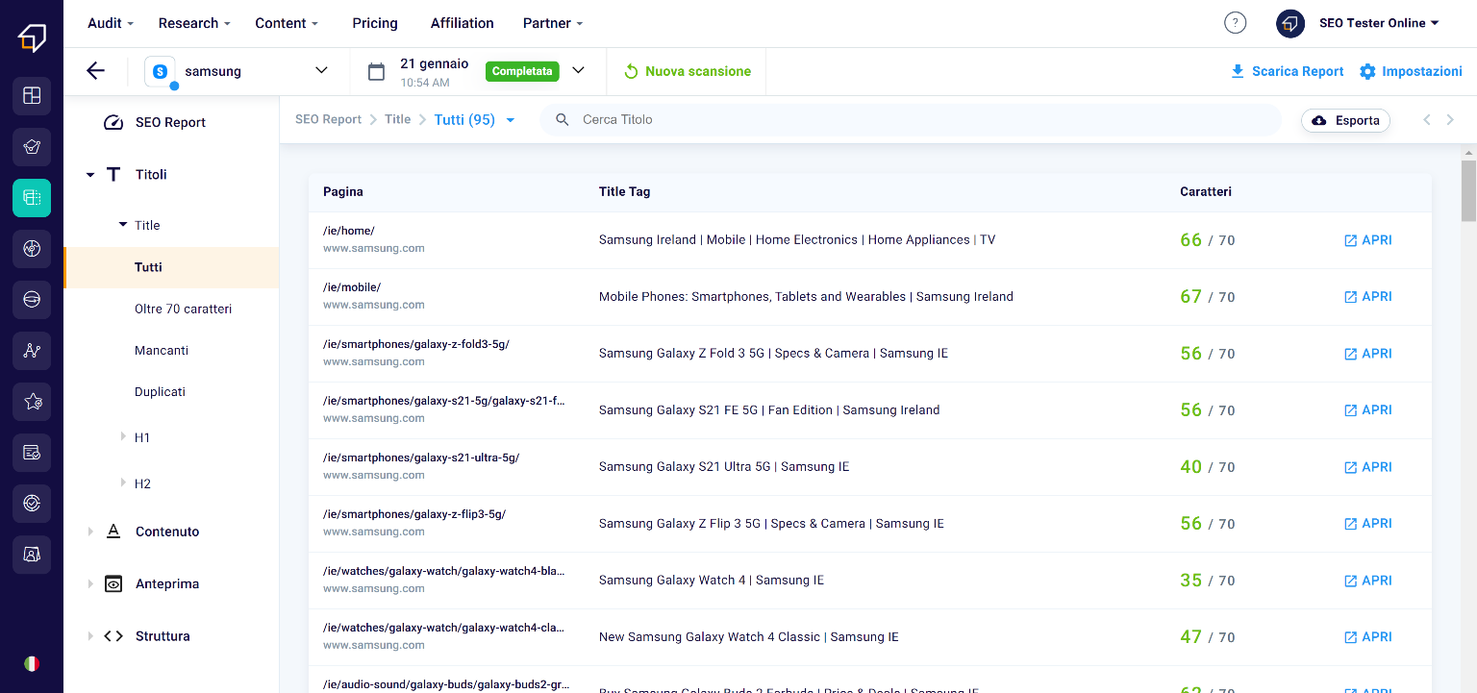Click Nuova scansione button
The image size is (1477, 693).
(x=688, y=71)
